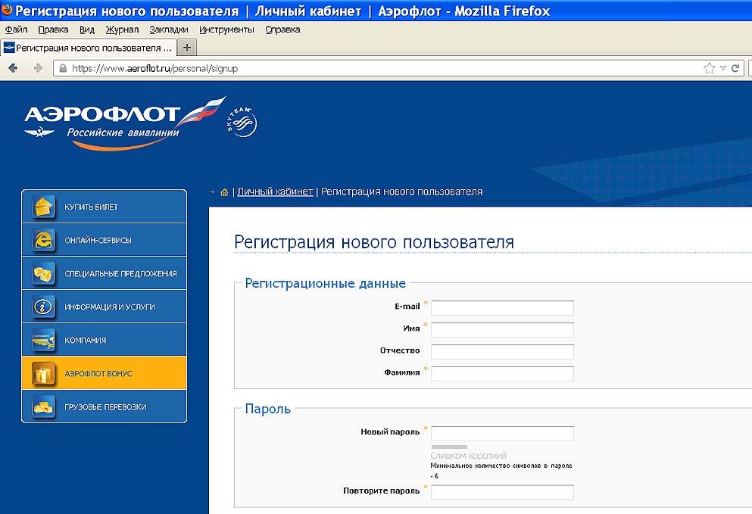Screen dimensions: 752x514
Task: Go to home via breadcrumb house icon
Action: tap(224, 192)
